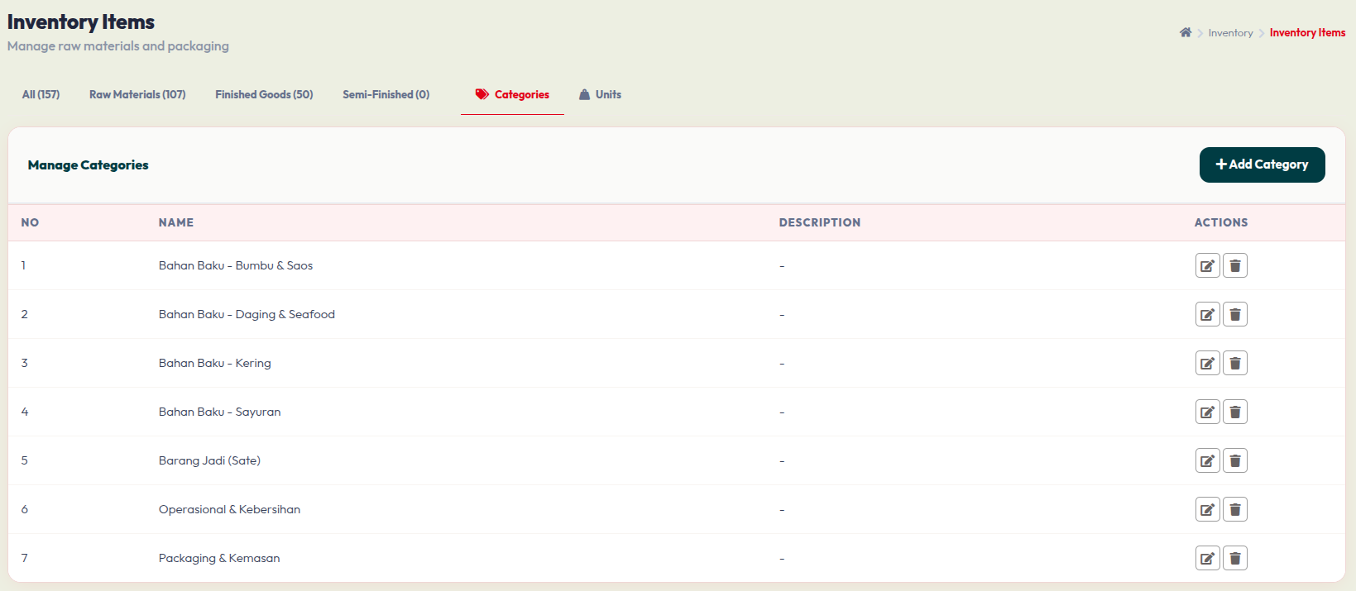Edit the Barang Jadi (Sate) category
The image size is (1356, 591).
1207,460
